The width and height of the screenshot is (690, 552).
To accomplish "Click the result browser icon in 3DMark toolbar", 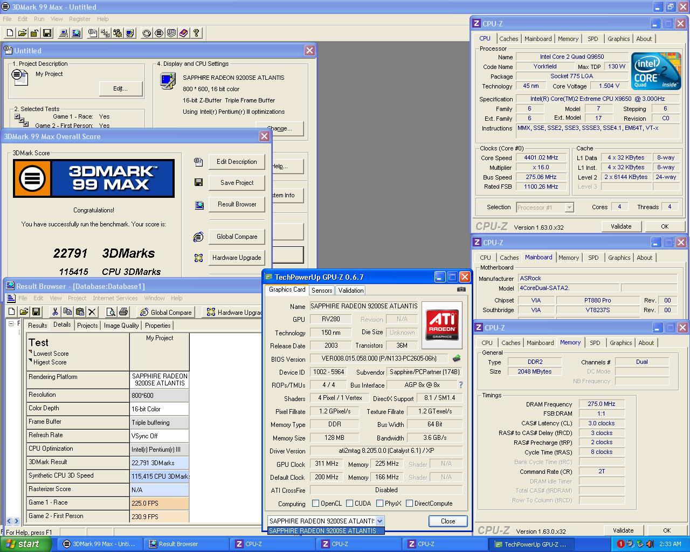I will (x=76, y=33).
